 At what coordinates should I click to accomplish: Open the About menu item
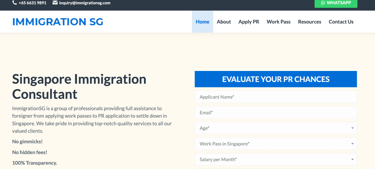point(224,22)
